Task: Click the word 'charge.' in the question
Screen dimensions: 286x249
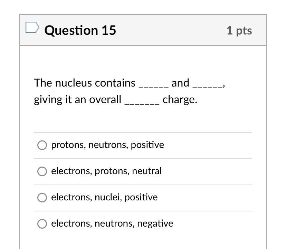Action: 180,100
